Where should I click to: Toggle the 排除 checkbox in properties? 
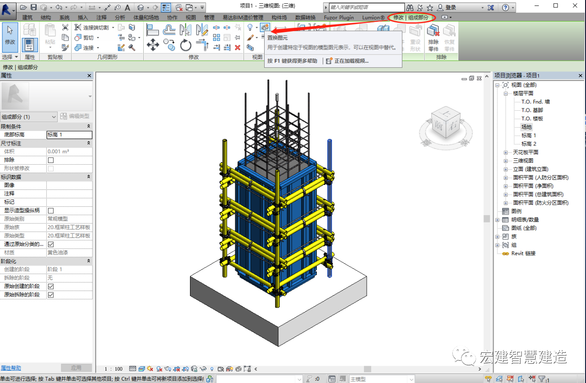(51, 160)
